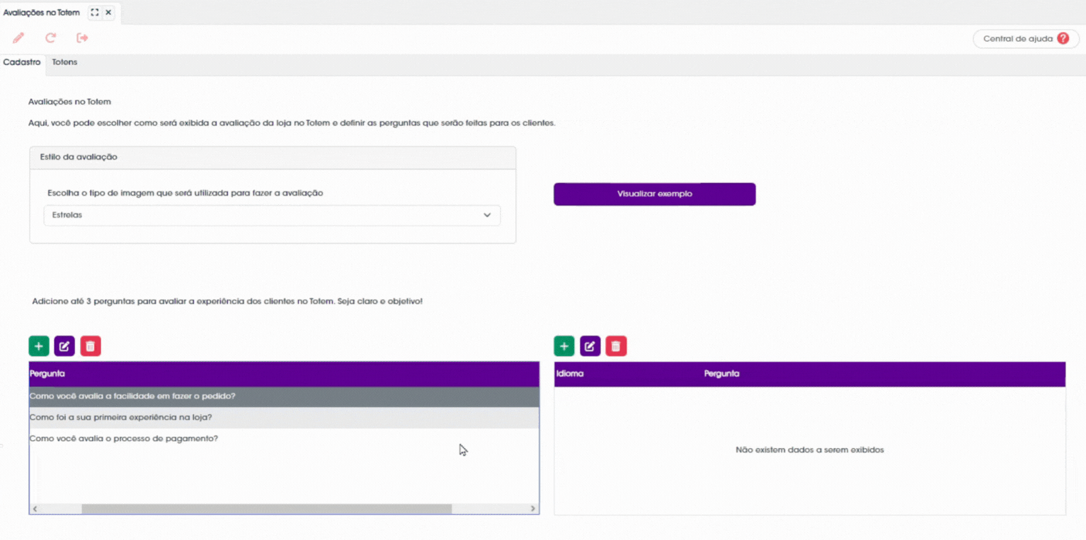Switch to the Totens tab
The image size is (1086, 540).
[x=64, y=62]
